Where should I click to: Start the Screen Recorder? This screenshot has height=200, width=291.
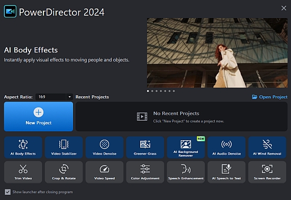tap(267, 172)
